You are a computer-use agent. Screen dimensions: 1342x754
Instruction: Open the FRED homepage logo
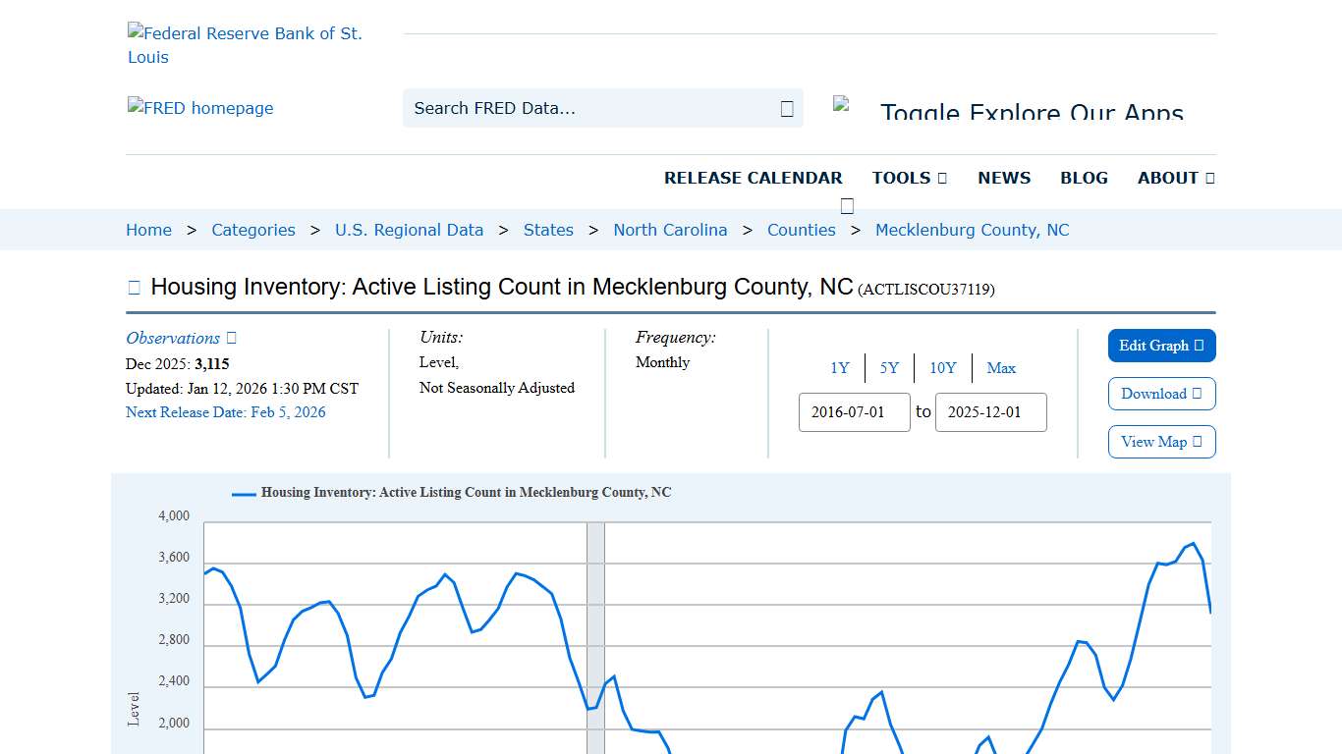pos(200,108)
